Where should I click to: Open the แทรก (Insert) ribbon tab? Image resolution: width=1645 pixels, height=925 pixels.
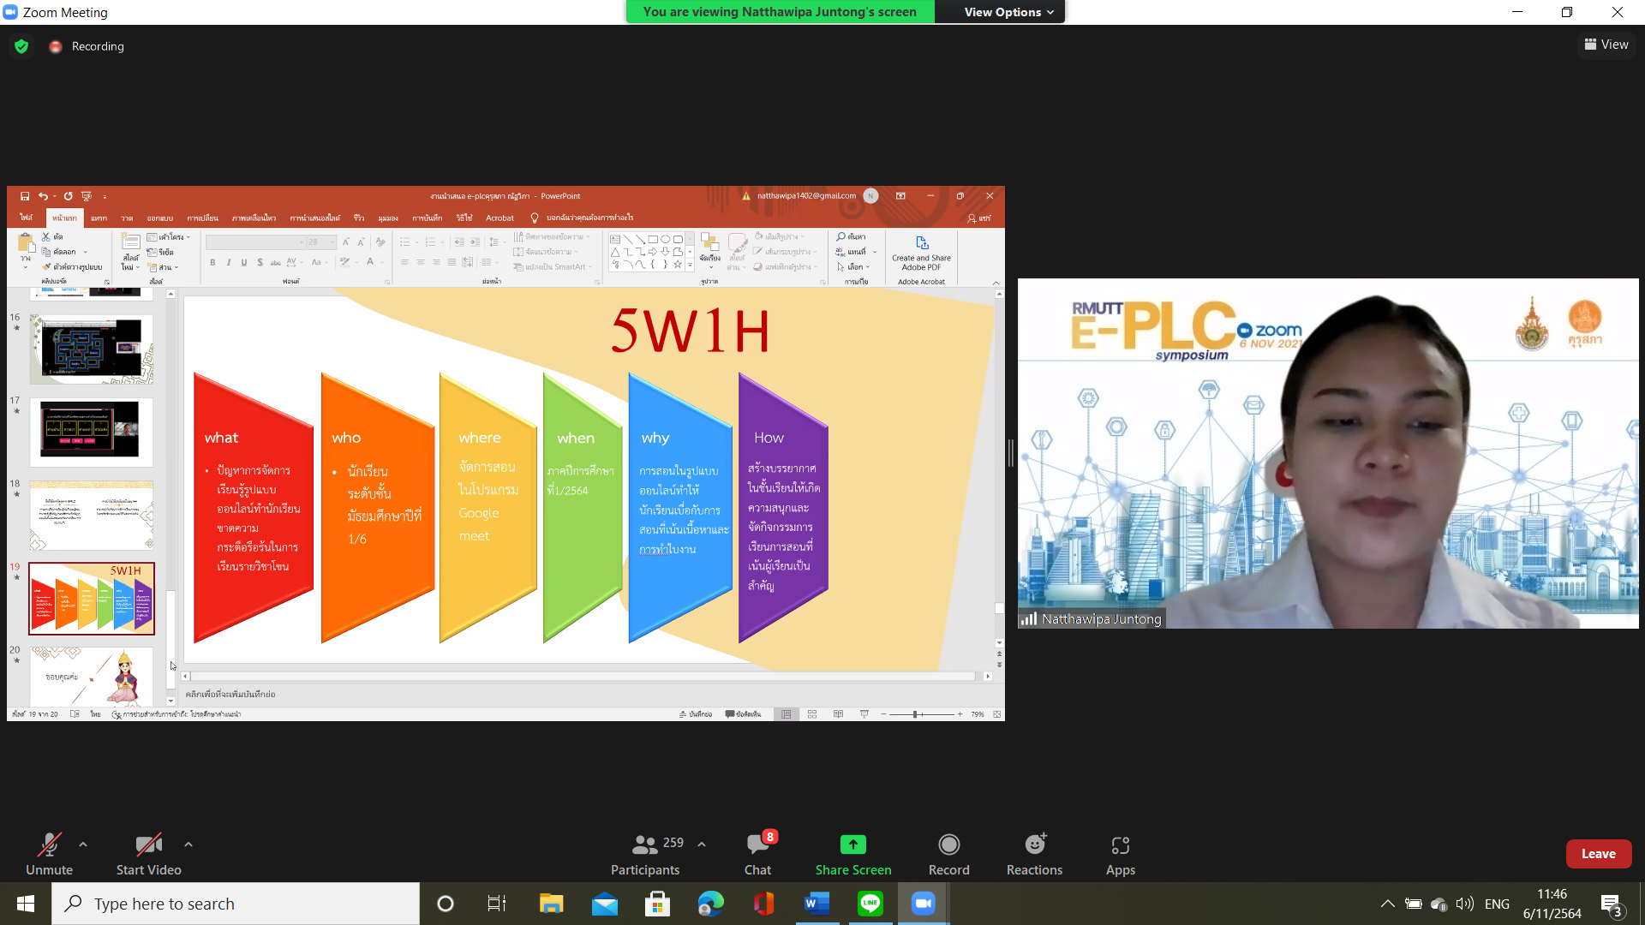click(x=99, y=218)
